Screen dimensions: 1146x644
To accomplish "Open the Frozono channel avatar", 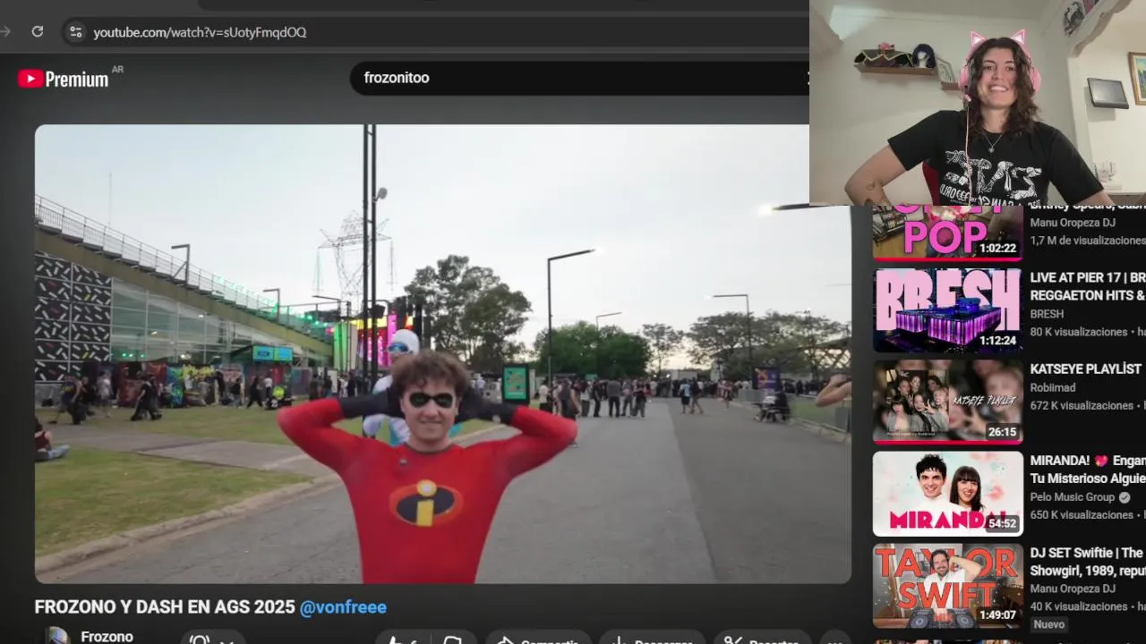I will [x=57, y=636].
